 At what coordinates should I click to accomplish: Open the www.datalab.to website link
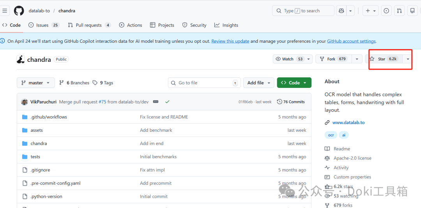[x=348, y=122]
